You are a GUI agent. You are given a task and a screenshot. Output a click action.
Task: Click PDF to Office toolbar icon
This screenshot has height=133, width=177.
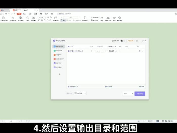click(x=4, y=19)
